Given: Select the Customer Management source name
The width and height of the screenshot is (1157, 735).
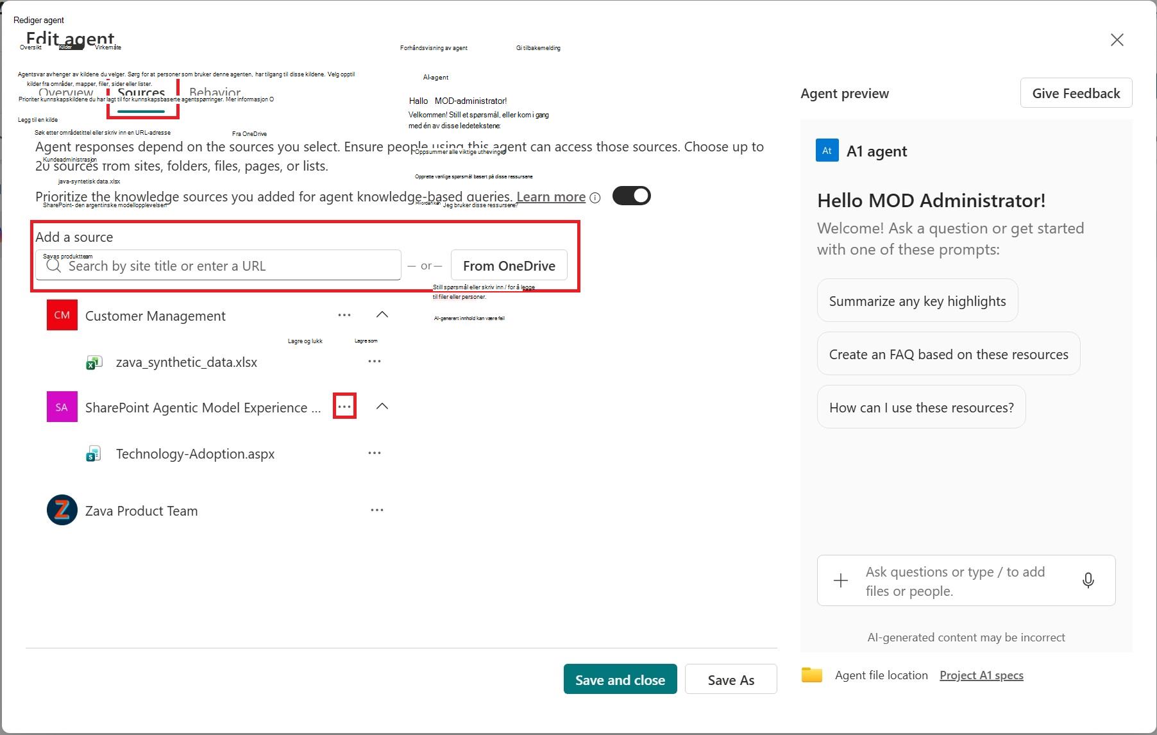Looking at the screenshot, I should (x=155, y=316).
